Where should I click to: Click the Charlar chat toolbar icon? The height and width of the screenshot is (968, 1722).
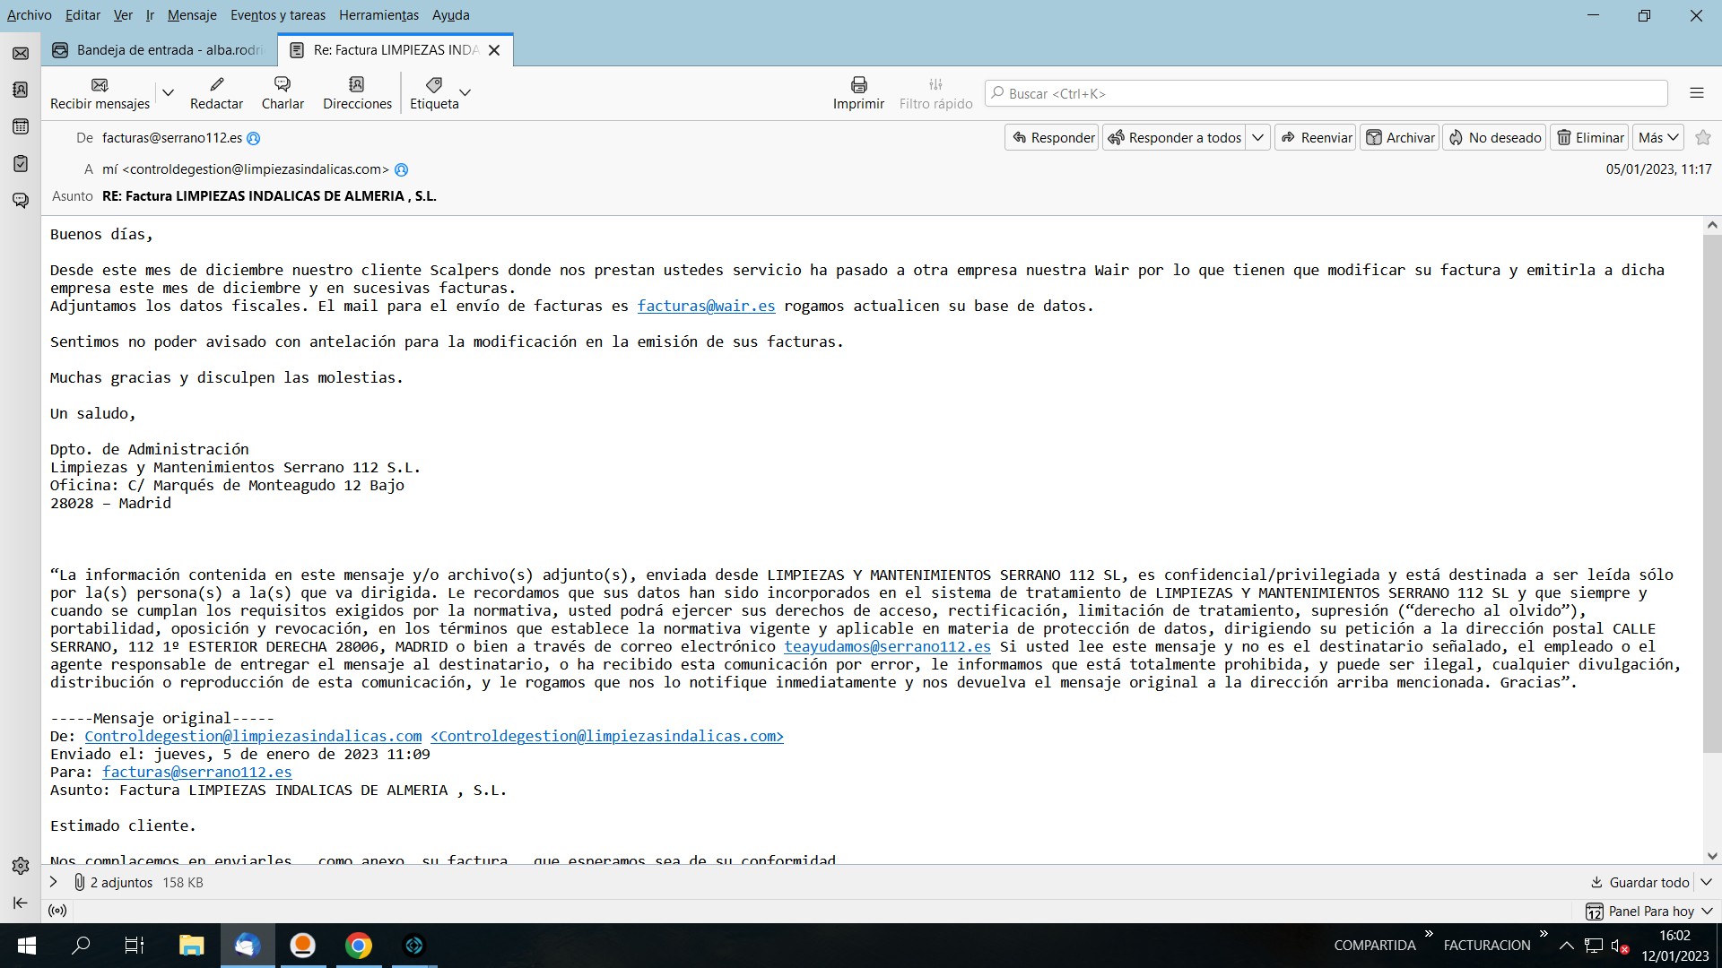pos(283,85)
